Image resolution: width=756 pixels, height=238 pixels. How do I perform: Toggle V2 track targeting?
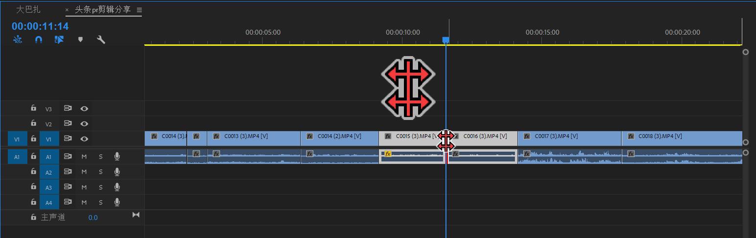click(49, 124)
